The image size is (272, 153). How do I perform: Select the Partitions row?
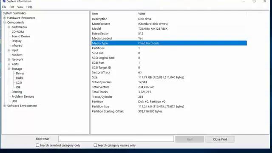(169, 48)
